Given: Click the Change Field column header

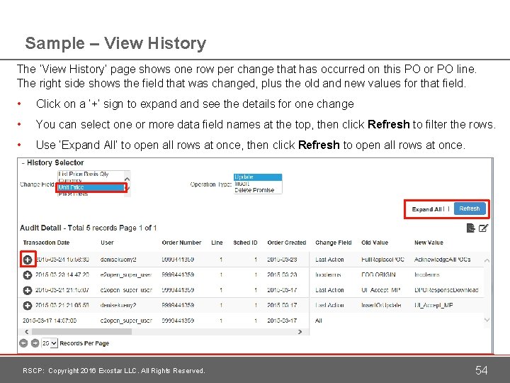Looking at the screenshot, I should (334, 243).
